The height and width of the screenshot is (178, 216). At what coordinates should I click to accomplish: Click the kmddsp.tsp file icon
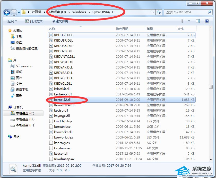51,121
